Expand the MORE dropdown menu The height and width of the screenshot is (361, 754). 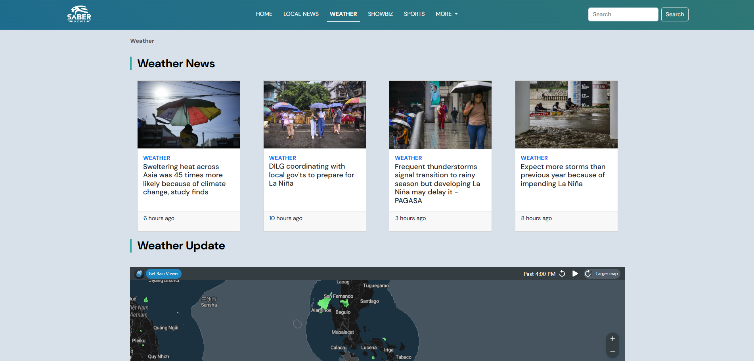coord(447,14)
